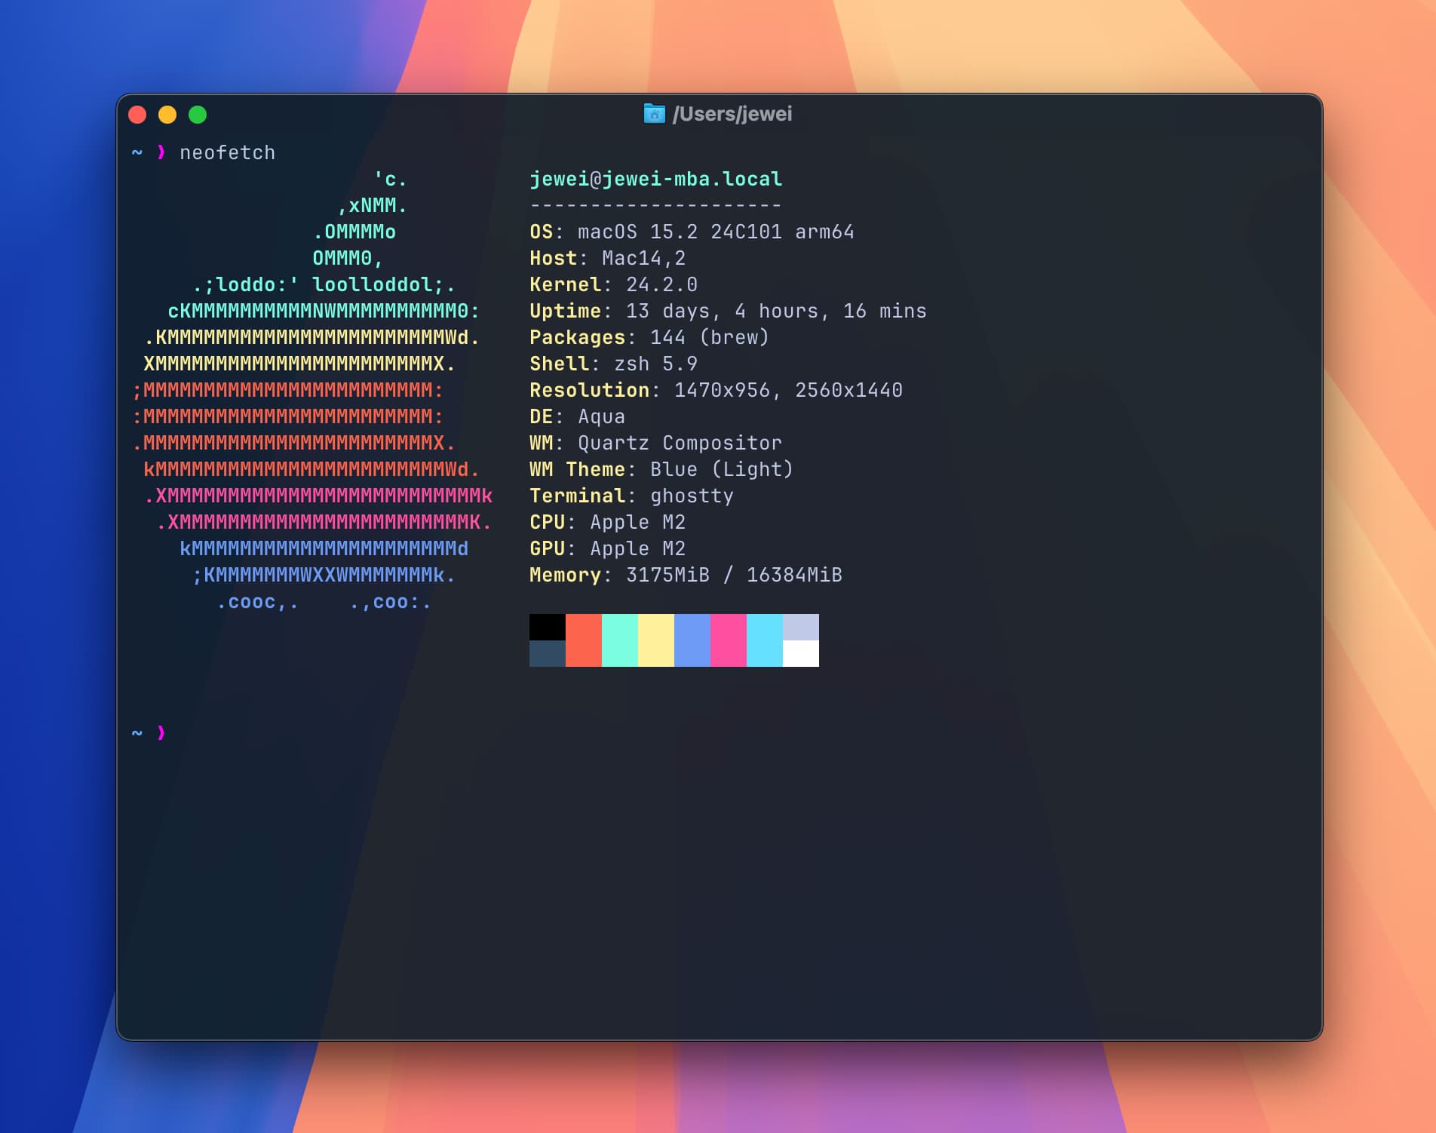The image size is (1436, 1133).
Task: Click the Apple logo ASCII art
Action: coord(312,391)
